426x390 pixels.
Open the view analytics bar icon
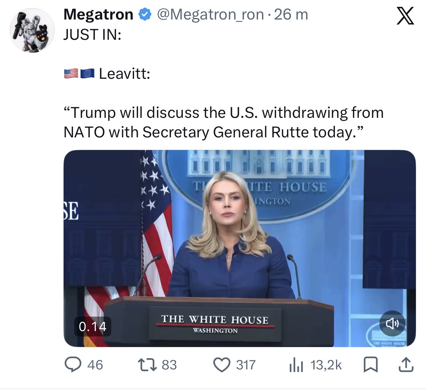click(295, 365)
